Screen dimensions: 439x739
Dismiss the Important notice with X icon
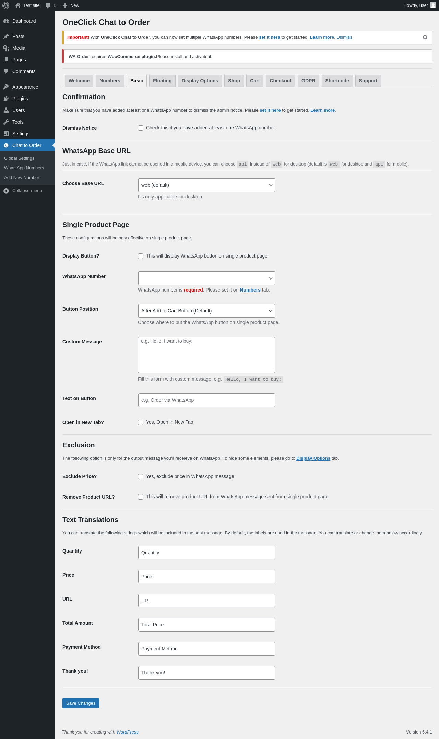click(425, 37)
